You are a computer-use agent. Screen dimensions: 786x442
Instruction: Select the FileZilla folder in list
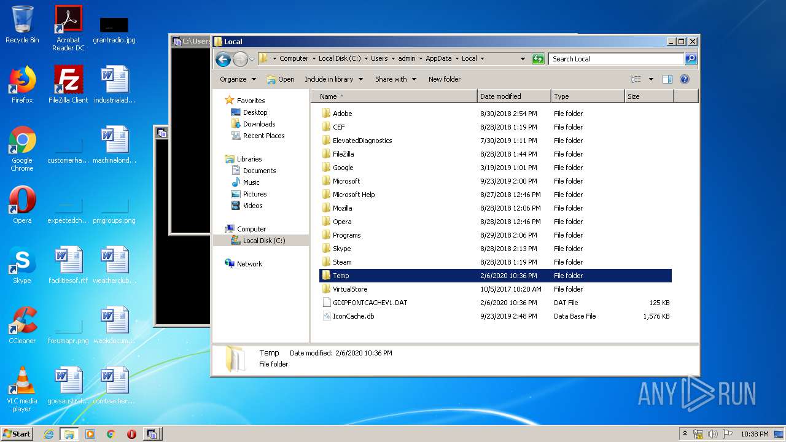pyautogui.click(x=343, y=154)
